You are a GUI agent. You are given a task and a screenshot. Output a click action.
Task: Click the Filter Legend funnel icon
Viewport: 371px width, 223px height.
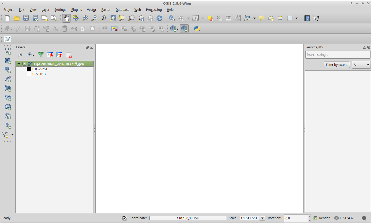coord(40,55)
